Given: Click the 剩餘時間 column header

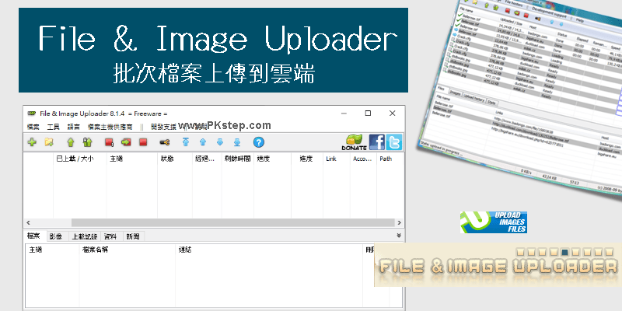Looking at the screenshot, I should tap(238, 159).
